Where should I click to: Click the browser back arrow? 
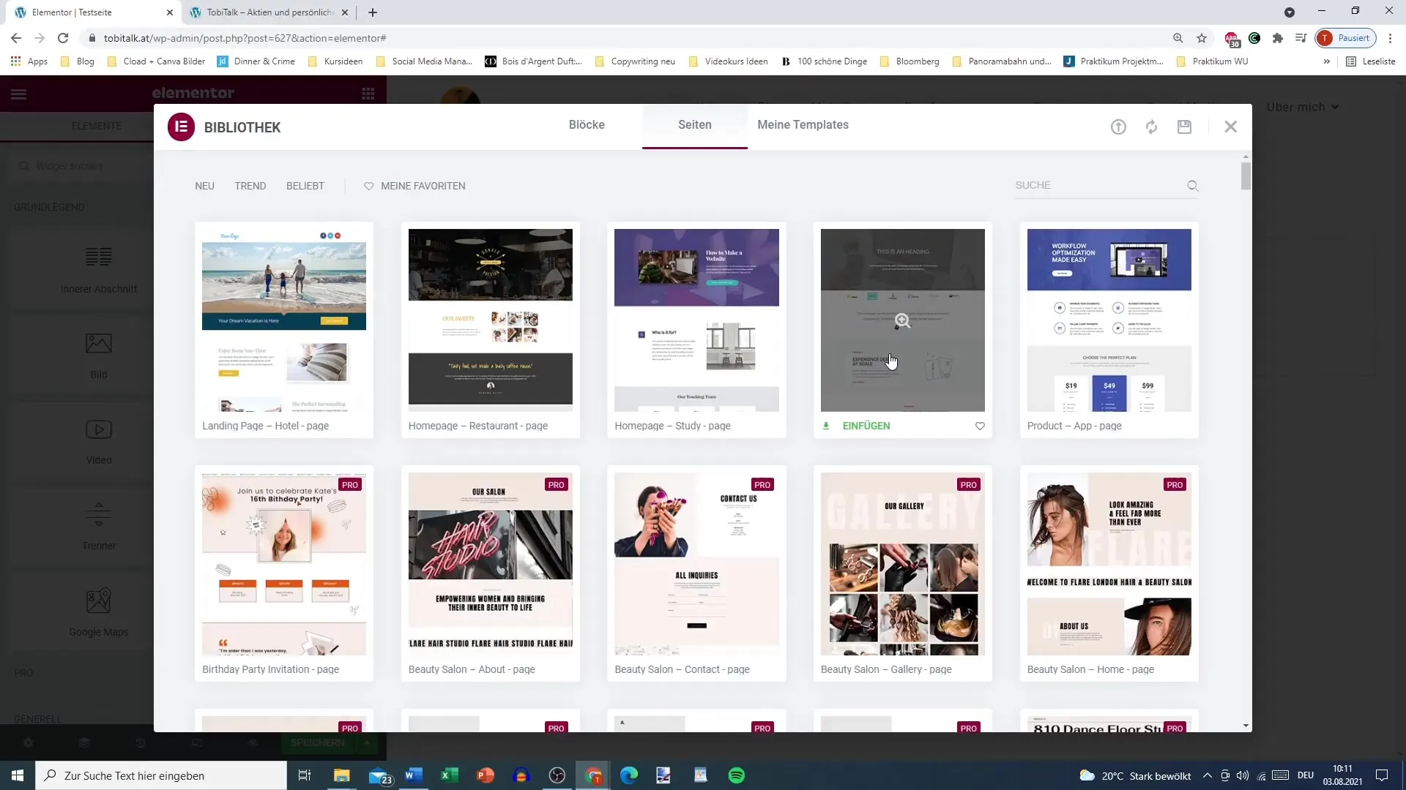(x=16, y=38)
